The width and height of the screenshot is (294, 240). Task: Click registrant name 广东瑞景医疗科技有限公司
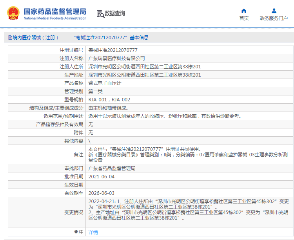(116, 59)
